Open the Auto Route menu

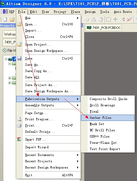123,12
